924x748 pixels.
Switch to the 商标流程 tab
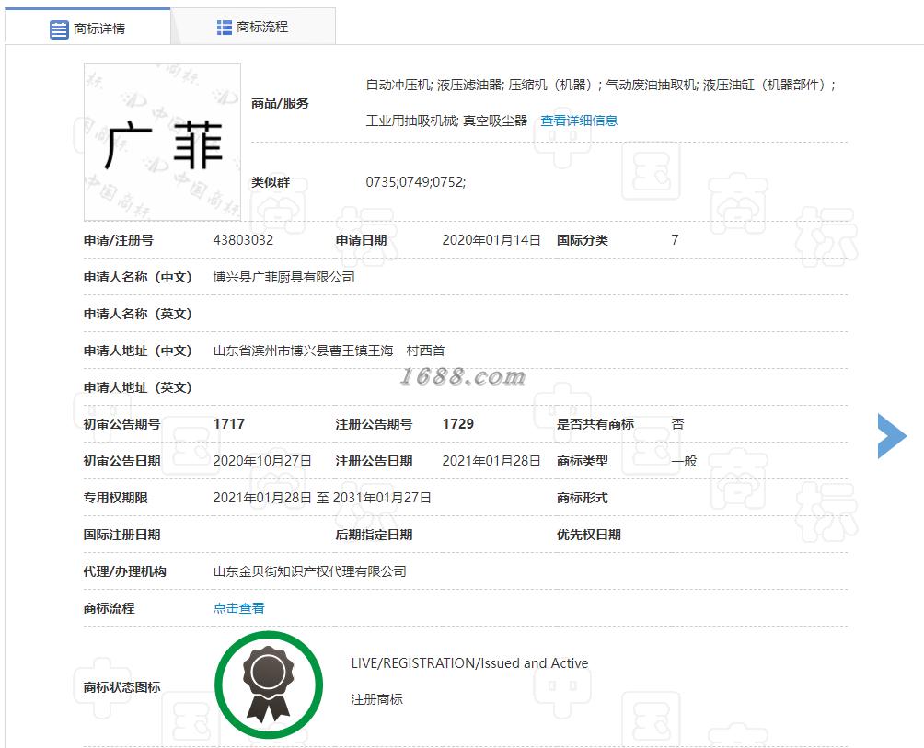pyautogui.click(x=253, y=27)
